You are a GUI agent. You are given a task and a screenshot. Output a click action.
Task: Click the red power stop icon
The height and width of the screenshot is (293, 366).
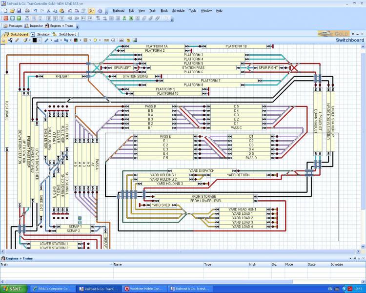point(5,18)
